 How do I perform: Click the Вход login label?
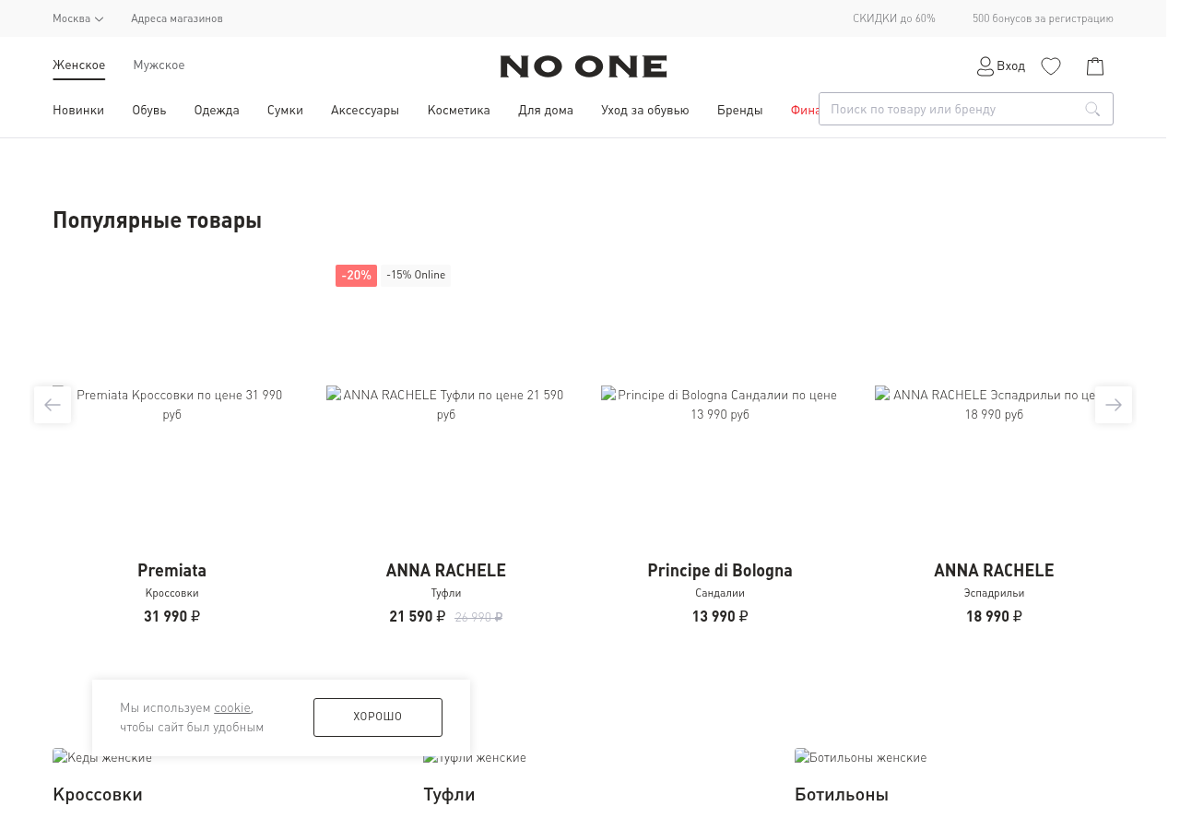pyautogui.click(x=1010, y=66)
